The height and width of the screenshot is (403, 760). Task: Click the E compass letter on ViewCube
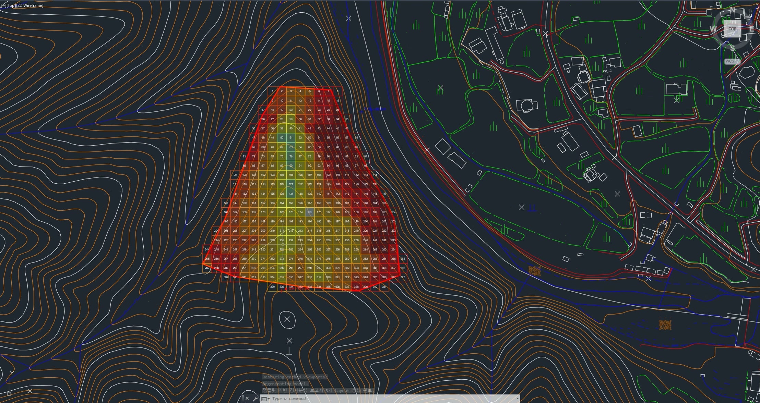click(751, 29)
